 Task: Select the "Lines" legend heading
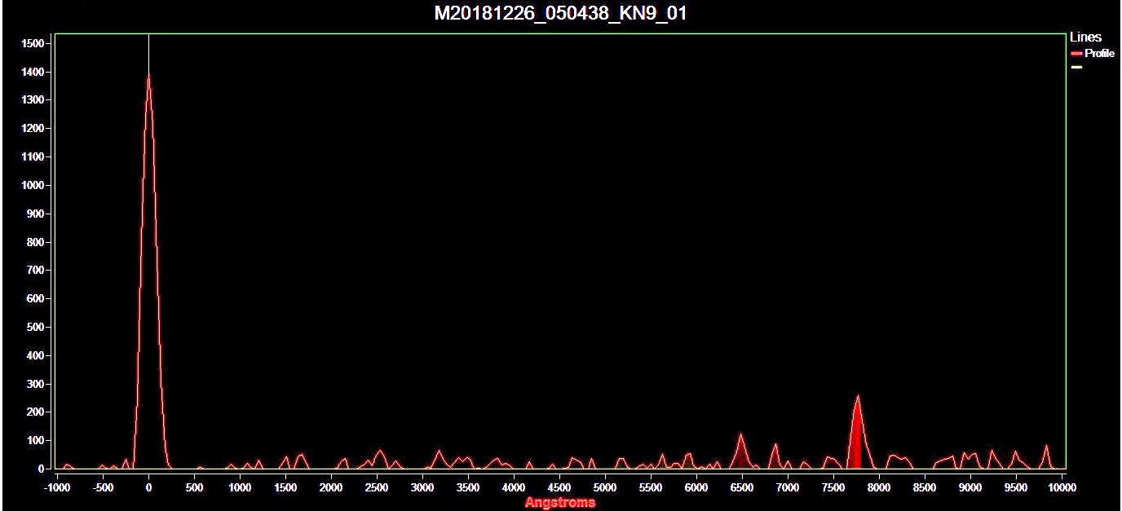[1085, 37]
